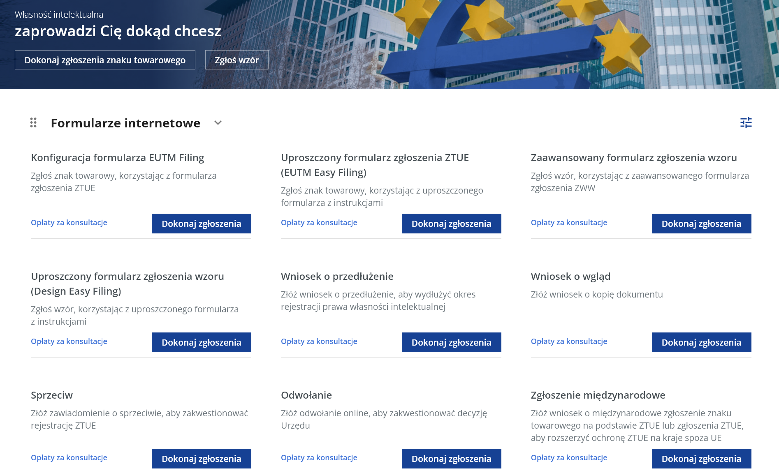Open 'Opłaty za konsultacje' under Zgłoszenie międzynarodowe
This screenshot has width=779, height=473.
(x=569, y=457)
